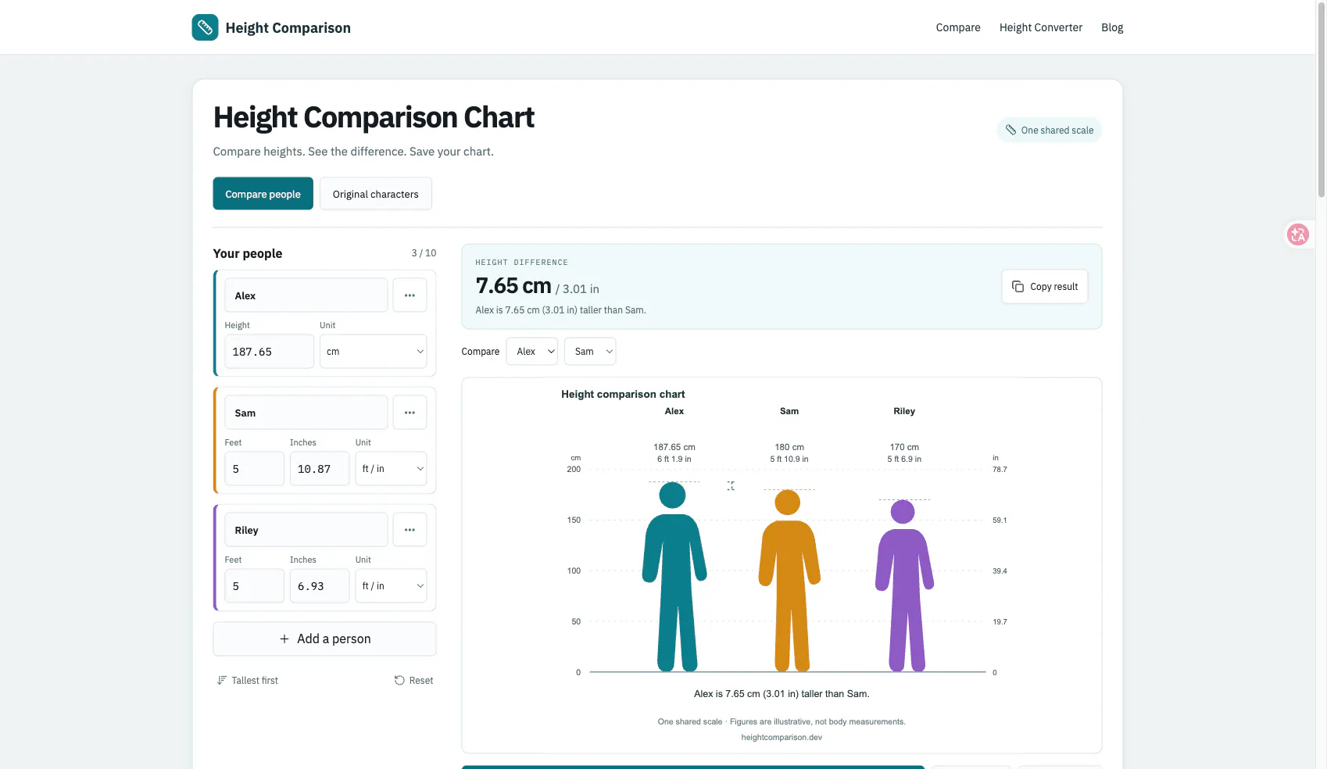Open the Blog nav link
The image size is (1327, 769).
[x=1112, y=27]
